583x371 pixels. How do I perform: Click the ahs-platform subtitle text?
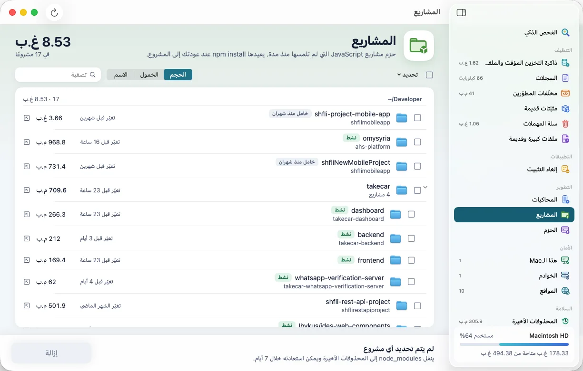click(x=373, y=147)
